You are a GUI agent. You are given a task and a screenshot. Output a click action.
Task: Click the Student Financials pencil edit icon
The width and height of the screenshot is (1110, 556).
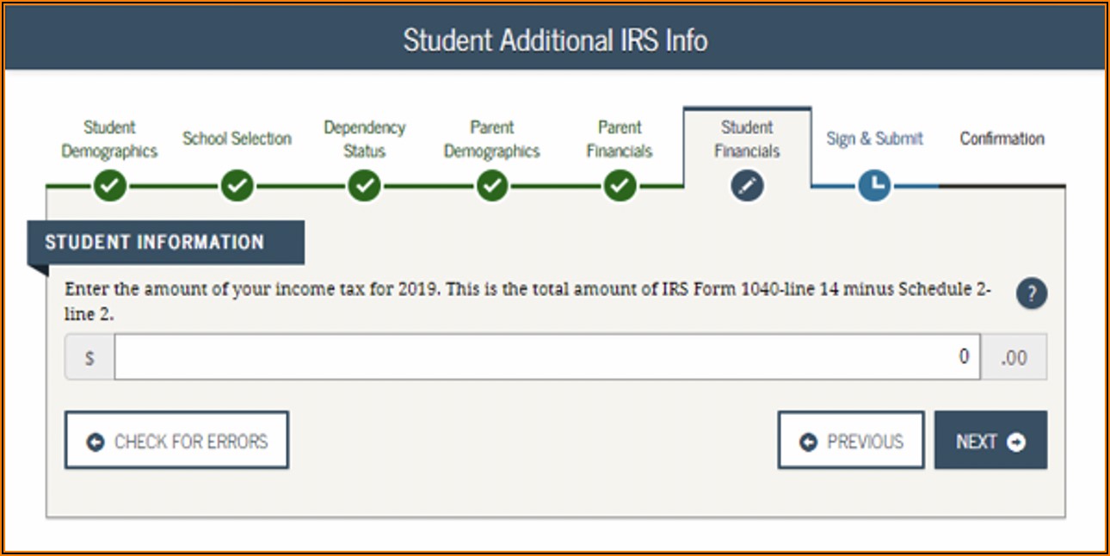pos(747,185)
